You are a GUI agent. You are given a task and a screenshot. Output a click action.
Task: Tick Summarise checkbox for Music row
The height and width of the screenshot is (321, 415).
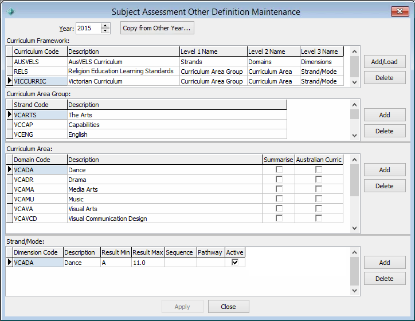click(x=279, y=199)
